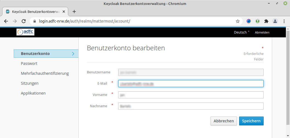This screenshot has height=138, width=290.
Task: Click the E-Mail field label
Action: point(102,83)
